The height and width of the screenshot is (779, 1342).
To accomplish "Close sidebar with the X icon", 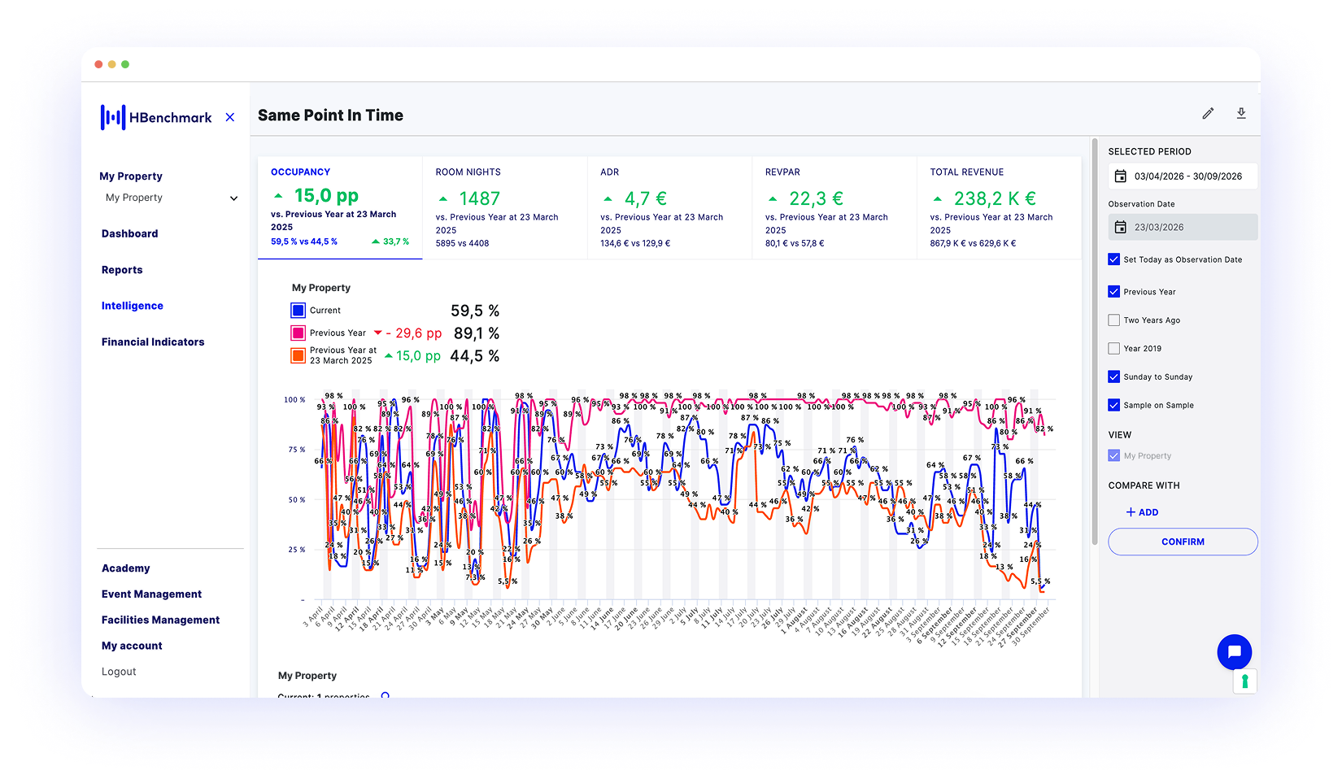I will 230,117.
